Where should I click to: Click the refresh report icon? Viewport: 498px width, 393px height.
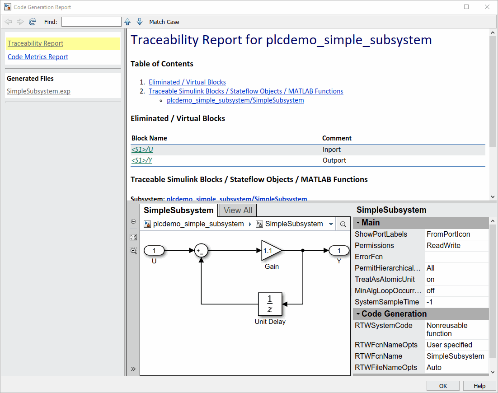point(32,22)
